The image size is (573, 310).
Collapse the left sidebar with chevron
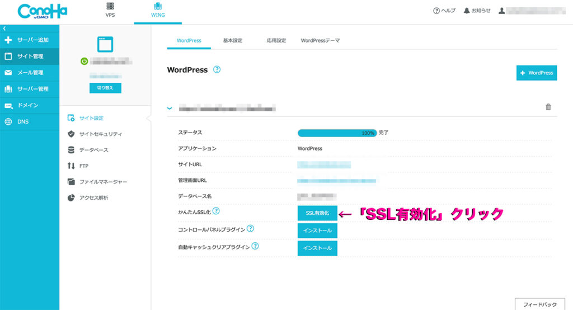tap(4, 28)
